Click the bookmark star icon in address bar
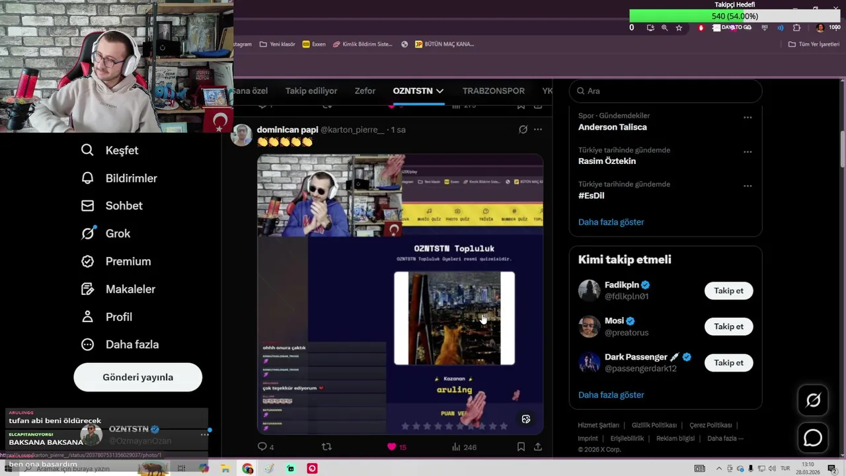 click(x=679, y=28)
